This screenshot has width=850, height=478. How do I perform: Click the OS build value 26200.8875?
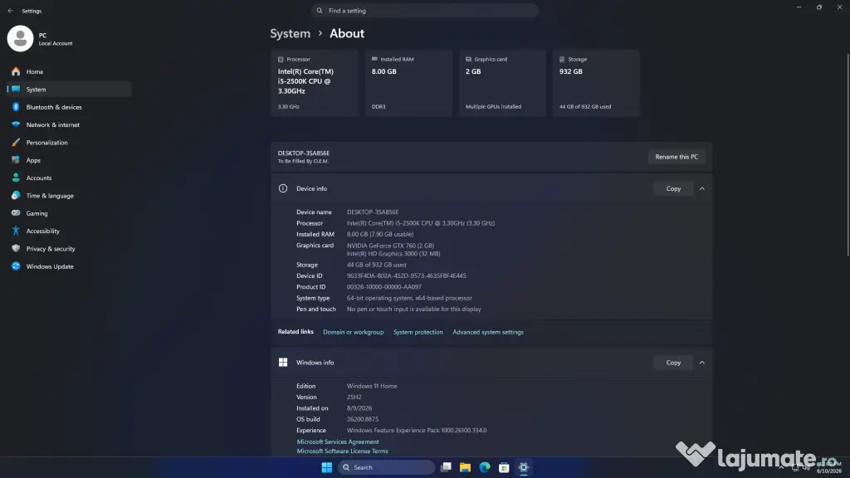click(x=363, y=419)
